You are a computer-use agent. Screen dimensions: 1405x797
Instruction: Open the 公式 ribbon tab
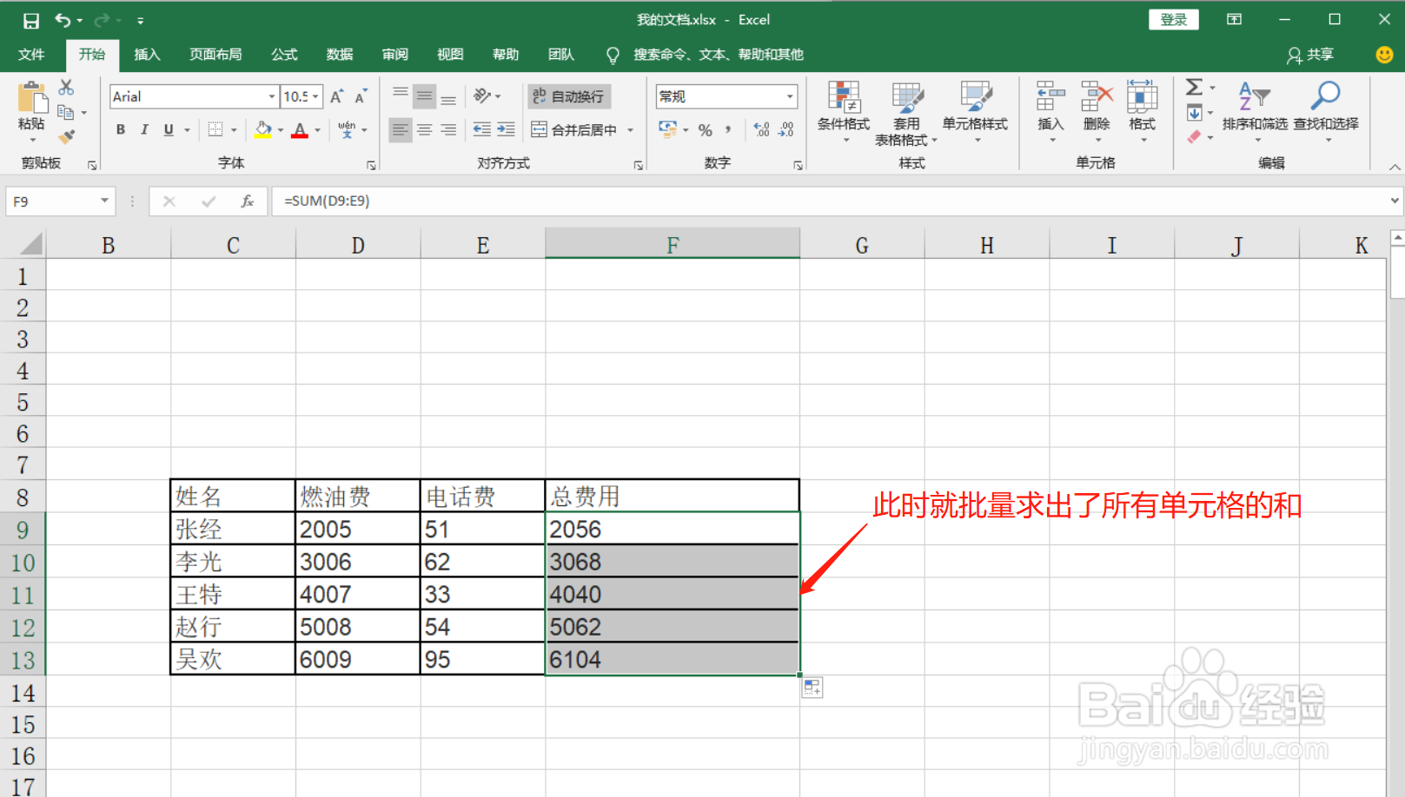tap(283, 54)
